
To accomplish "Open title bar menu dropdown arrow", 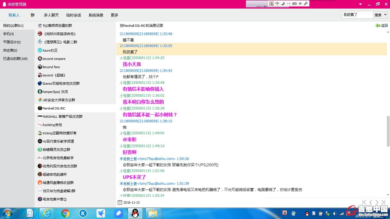I will pyautogui.click(x=361, y=4).
